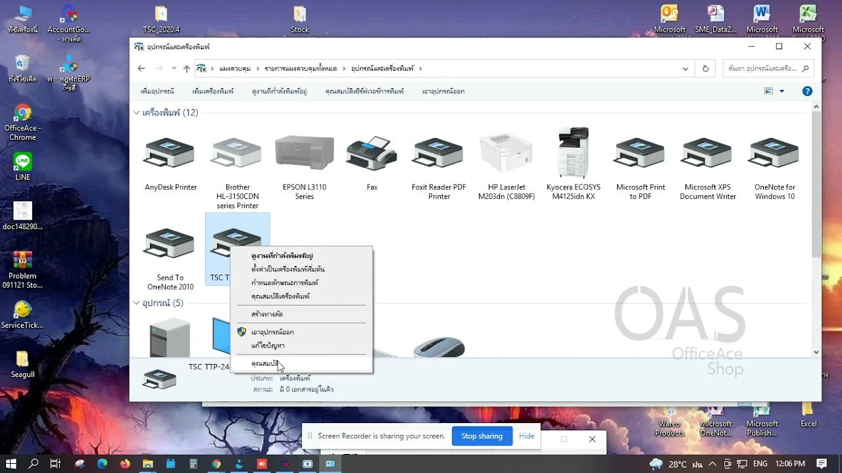
Task: Open the Seagull desktop folder
Action: click(x=22, y=364)
